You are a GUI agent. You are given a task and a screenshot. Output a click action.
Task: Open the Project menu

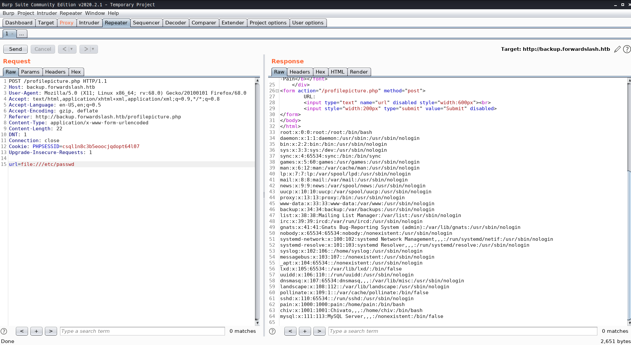26,13
